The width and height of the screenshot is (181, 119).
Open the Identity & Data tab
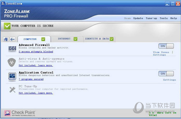click(x=99, y=39)
